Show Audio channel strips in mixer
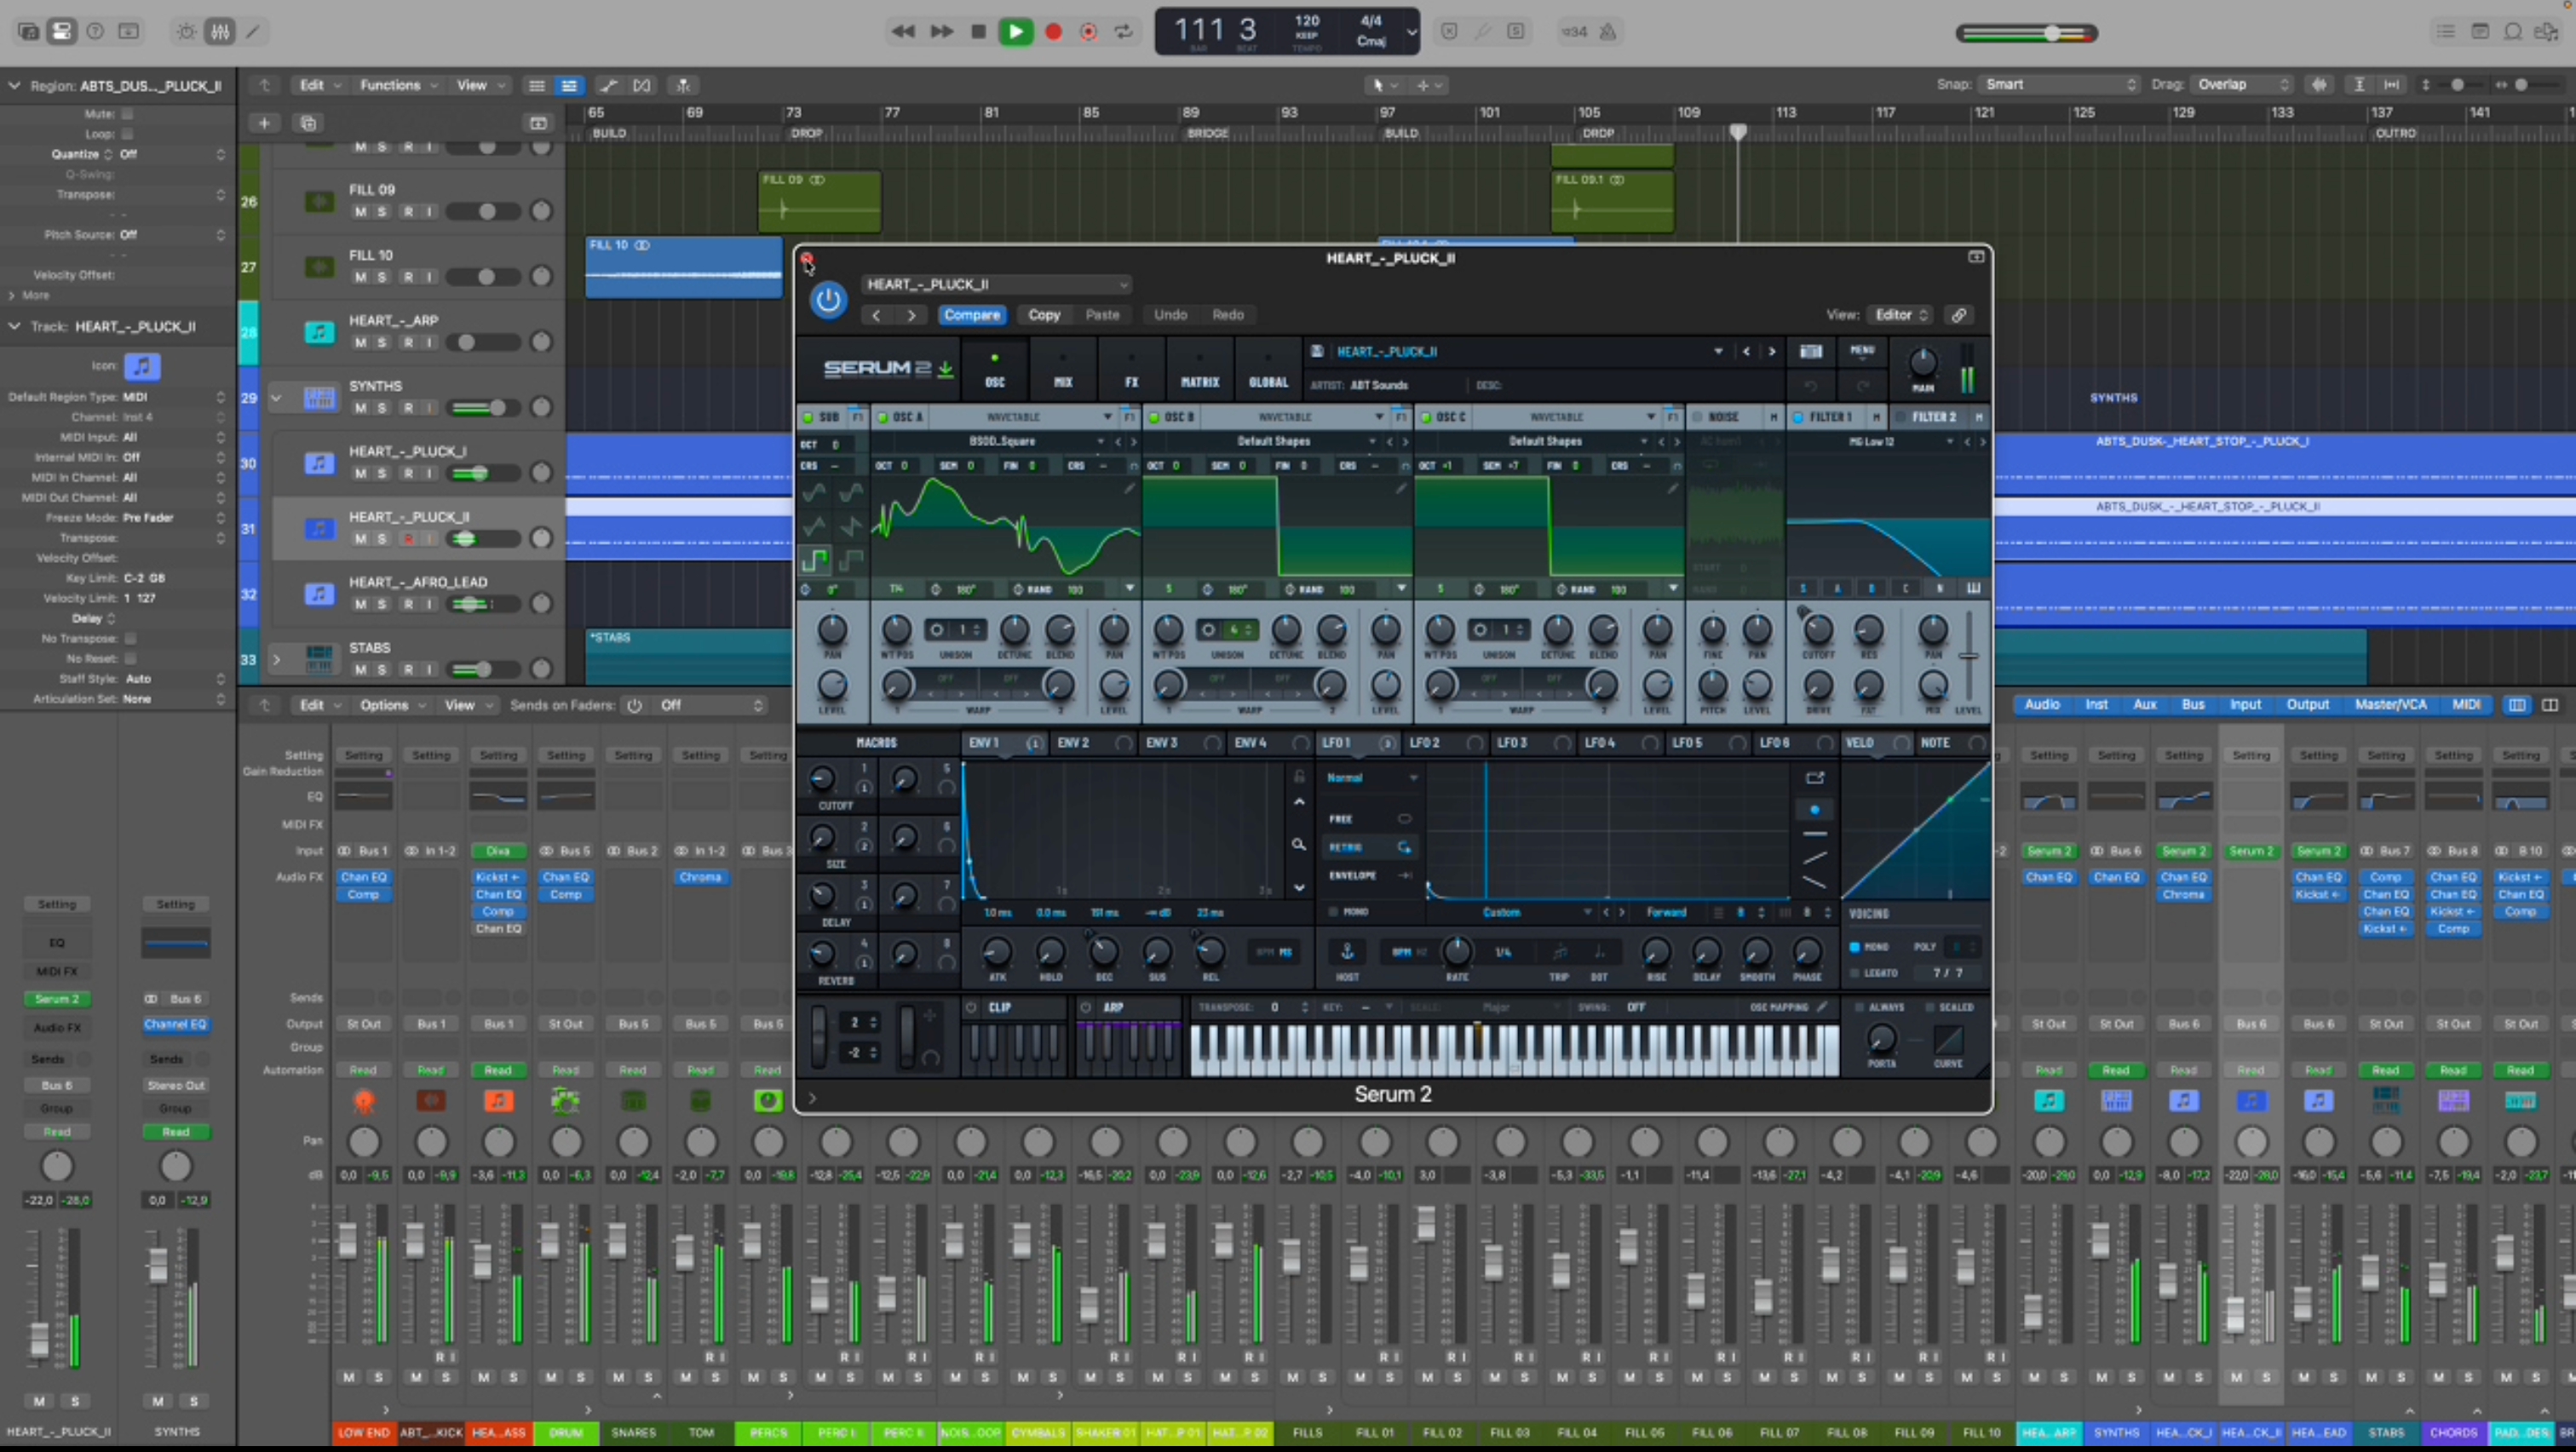This screenshot has height=1452, width=2576. pos(2041,705)
